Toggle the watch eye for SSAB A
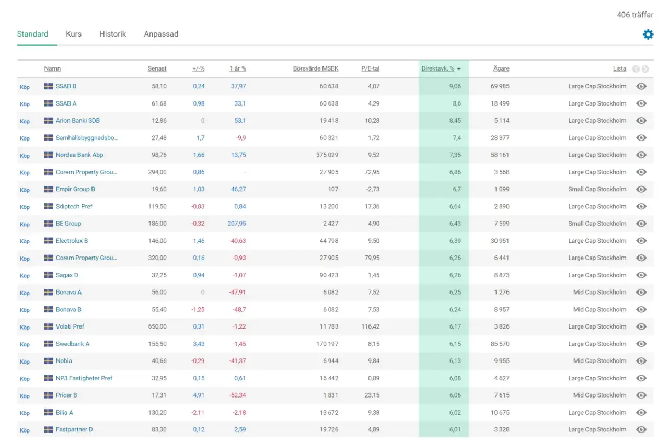Image resolution: width=669 pixels, height=444 pixels. (641, 103)
